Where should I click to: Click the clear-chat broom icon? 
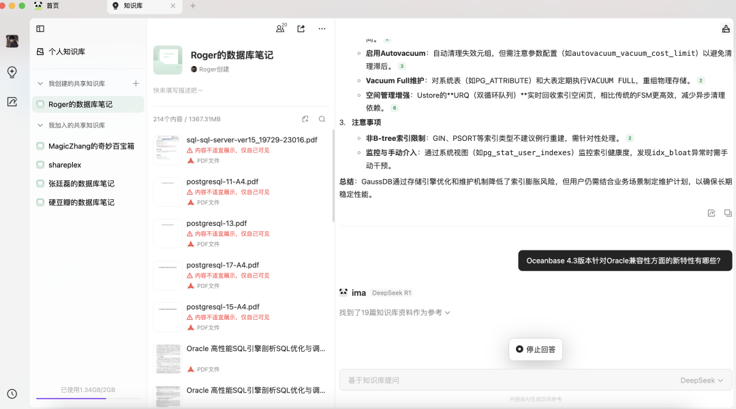(x=726, y=29)
